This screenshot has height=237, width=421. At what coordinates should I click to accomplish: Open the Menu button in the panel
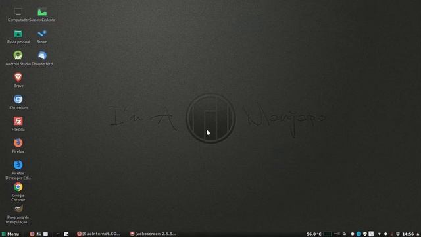(x=11, y=234)
